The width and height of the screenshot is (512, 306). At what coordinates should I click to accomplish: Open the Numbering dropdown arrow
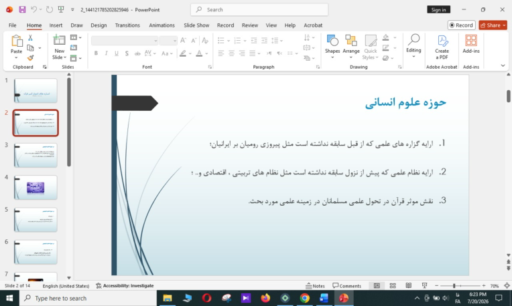click(245, 41)
